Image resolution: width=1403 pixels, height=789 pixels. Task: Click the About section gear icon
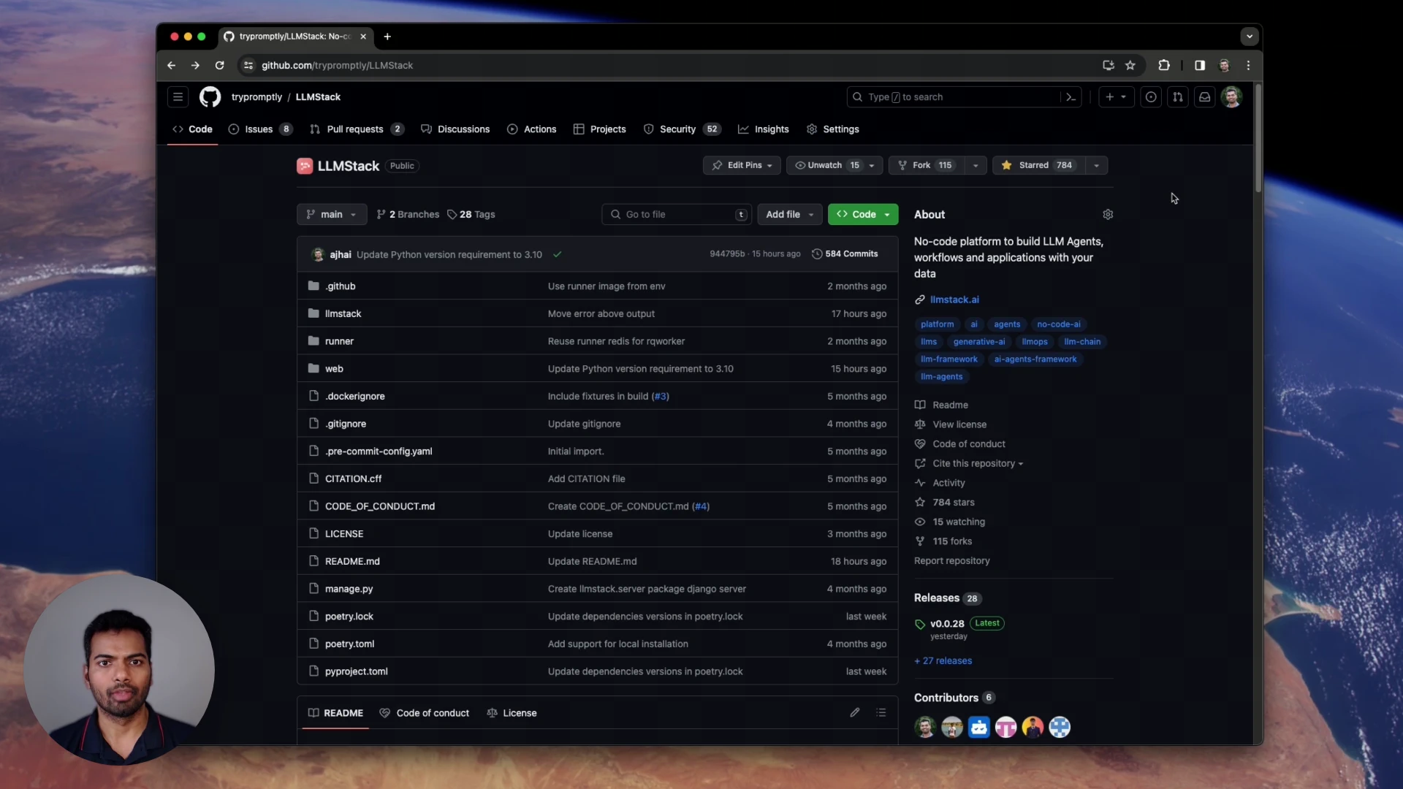1108,215
